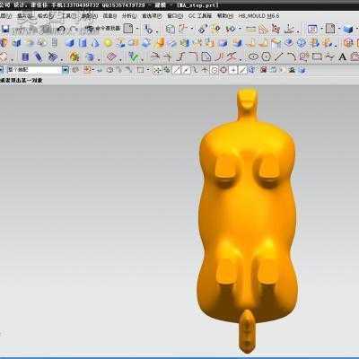
Task: Select the shaded blue cube rendering icon
Action: tap(347, 29)
